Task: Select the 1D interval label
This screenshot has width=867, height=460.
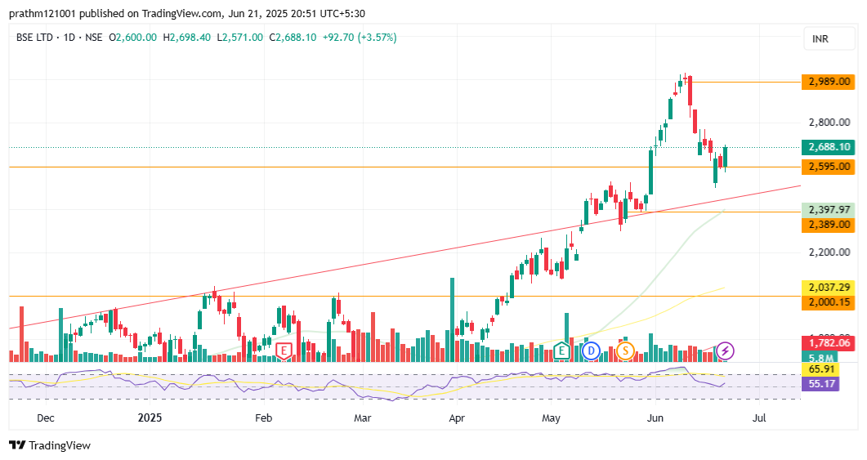Action: tap(69, 38)
